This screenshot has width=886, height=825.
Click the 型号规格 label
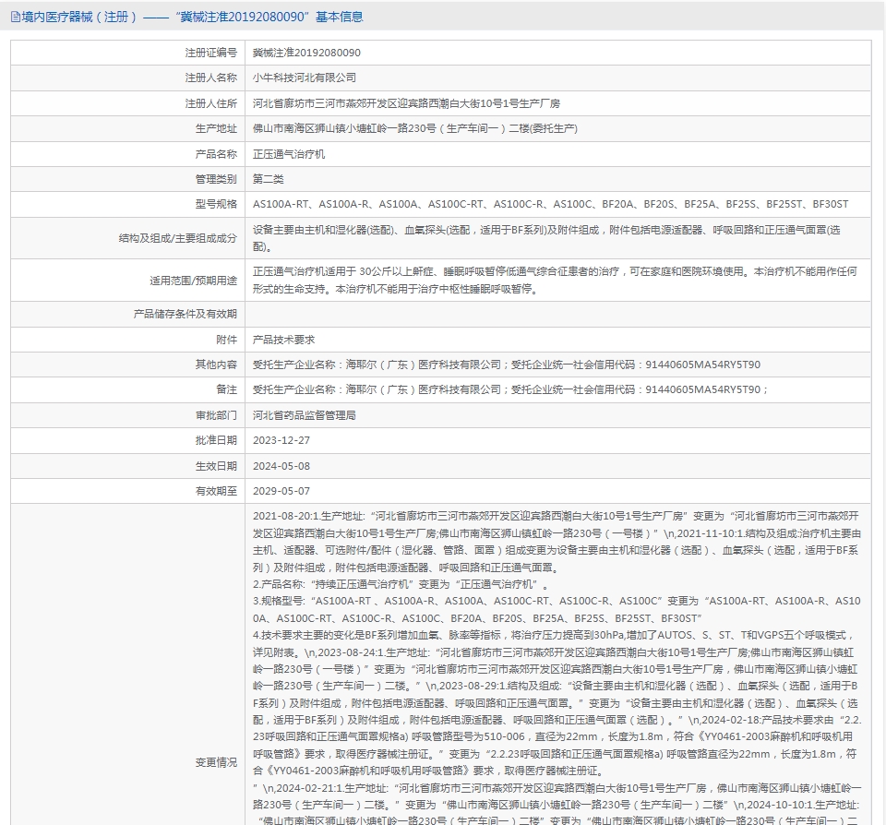point(216,204)
